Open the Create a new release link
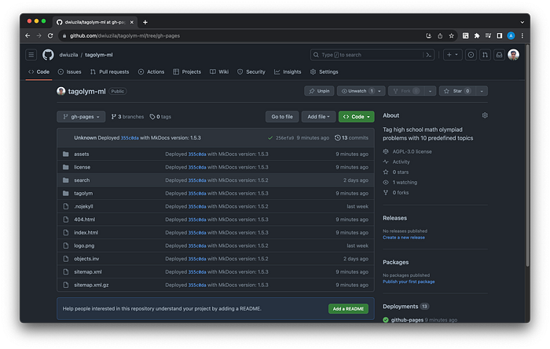 click(x=404, y=238)
